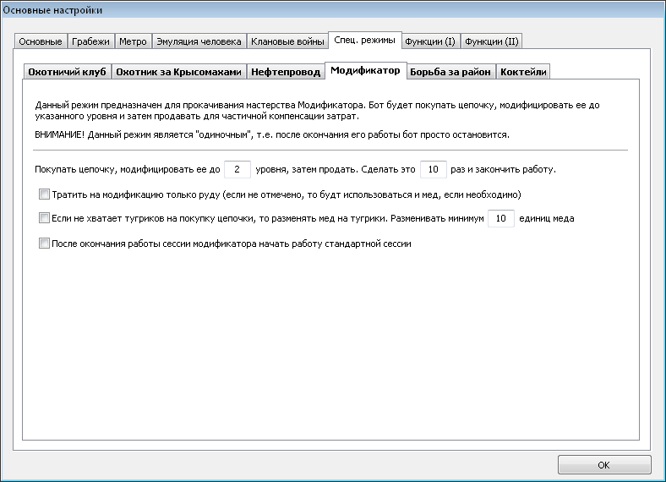The image size is (666, 482).
Task: Click the text 'раз и закончить работу.'
Action: point(503,169)
